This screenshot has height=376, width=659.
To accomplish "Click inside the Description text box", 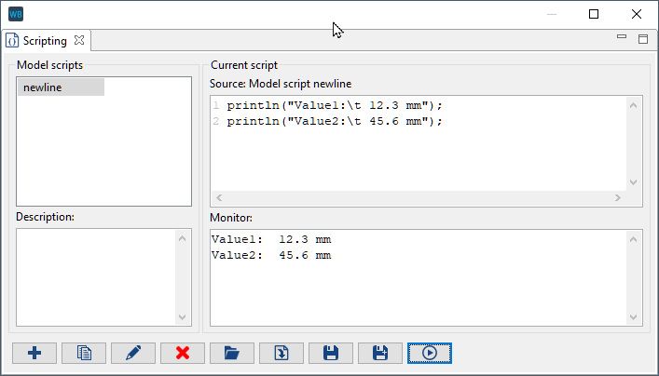I will 96,275.
